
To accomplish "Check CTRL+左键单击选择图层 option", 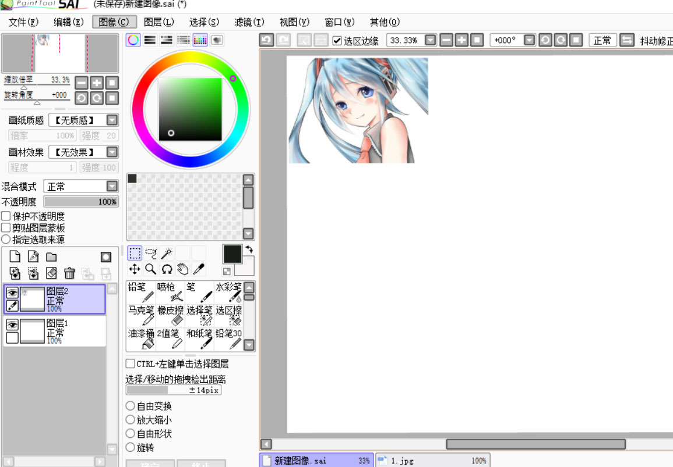I will [131, 363].
